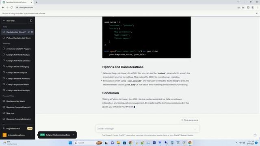Dismiss the 'Set your Custom instructions' popup
Viewport: 260px width, 146px height.
74,135
